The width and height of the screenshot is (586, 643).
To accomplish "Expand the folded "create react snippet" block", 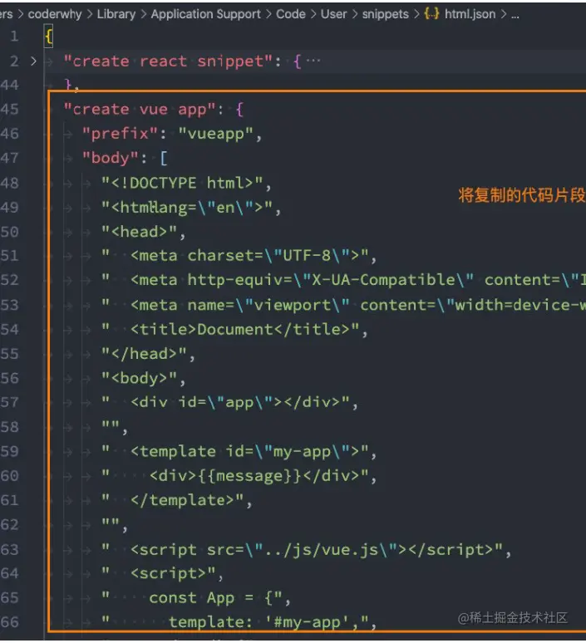I will pyautogui.click(x=33, y=61).
